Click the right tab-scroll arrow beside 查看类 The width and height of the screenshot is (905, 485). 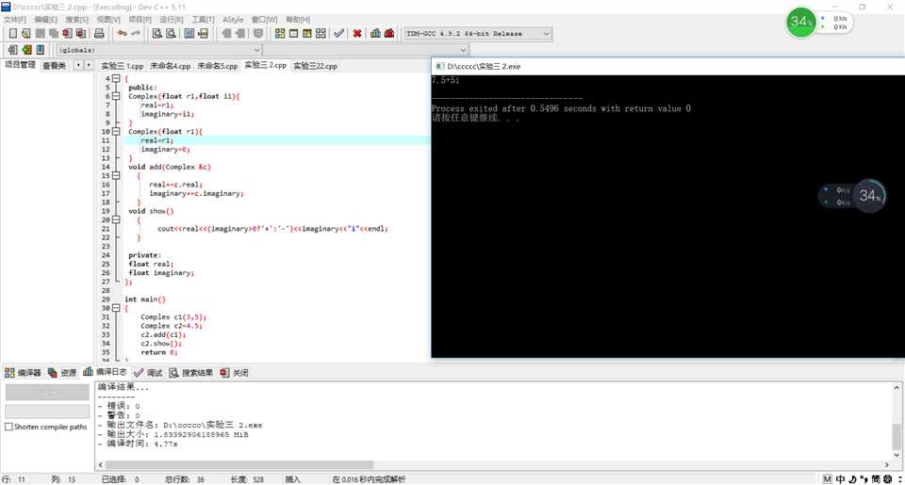[x=89, y=65]
